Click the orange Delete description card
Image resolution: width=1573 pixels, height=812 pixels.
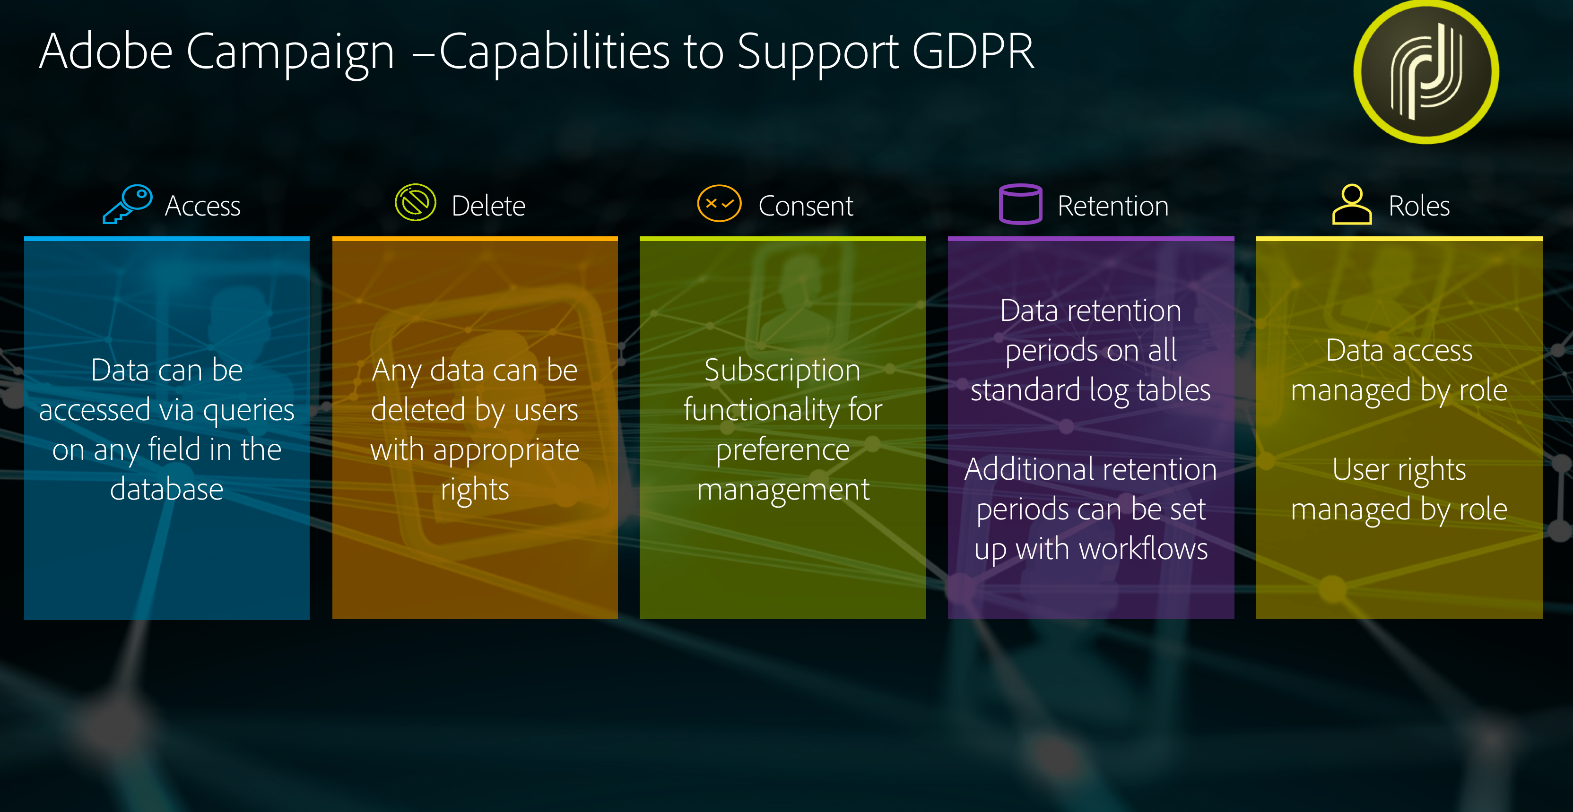click(x=475, y=429)
